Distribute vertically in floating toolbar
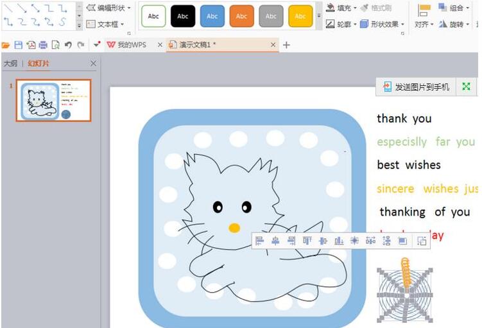Viewport: 482px width, 328px height. coord(386,241)
